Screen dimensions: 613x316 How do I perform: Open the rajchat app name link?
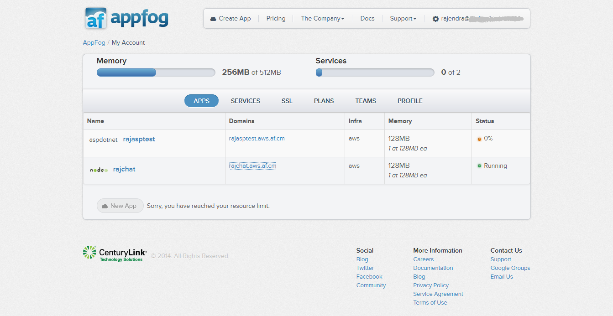click(x=124, y=169)
